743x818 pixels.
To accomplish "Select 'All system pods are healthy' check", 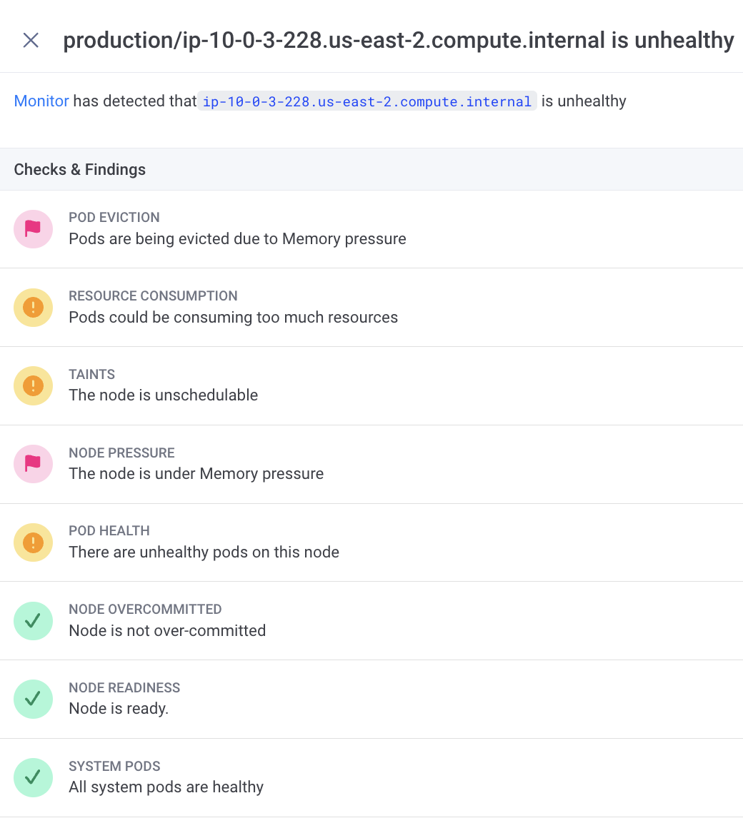I will tap(166, 787).
